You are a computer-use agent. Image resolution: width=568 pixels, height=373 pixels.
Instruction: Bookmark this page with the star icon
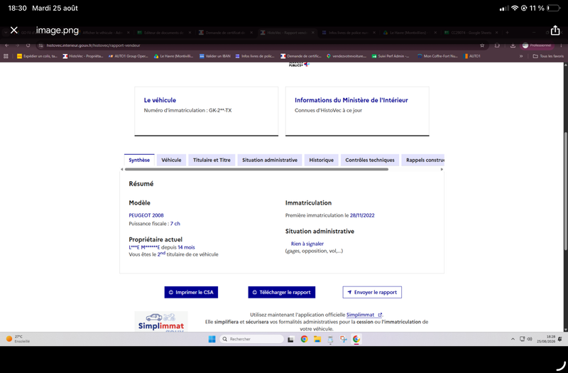tap(482, 45)
